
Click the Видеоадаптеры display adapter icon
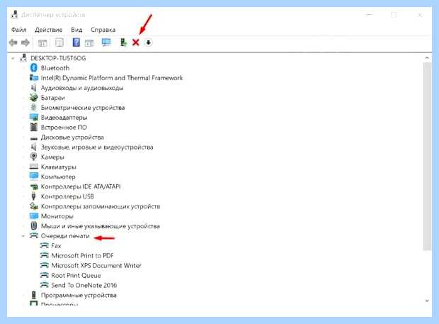33,117
